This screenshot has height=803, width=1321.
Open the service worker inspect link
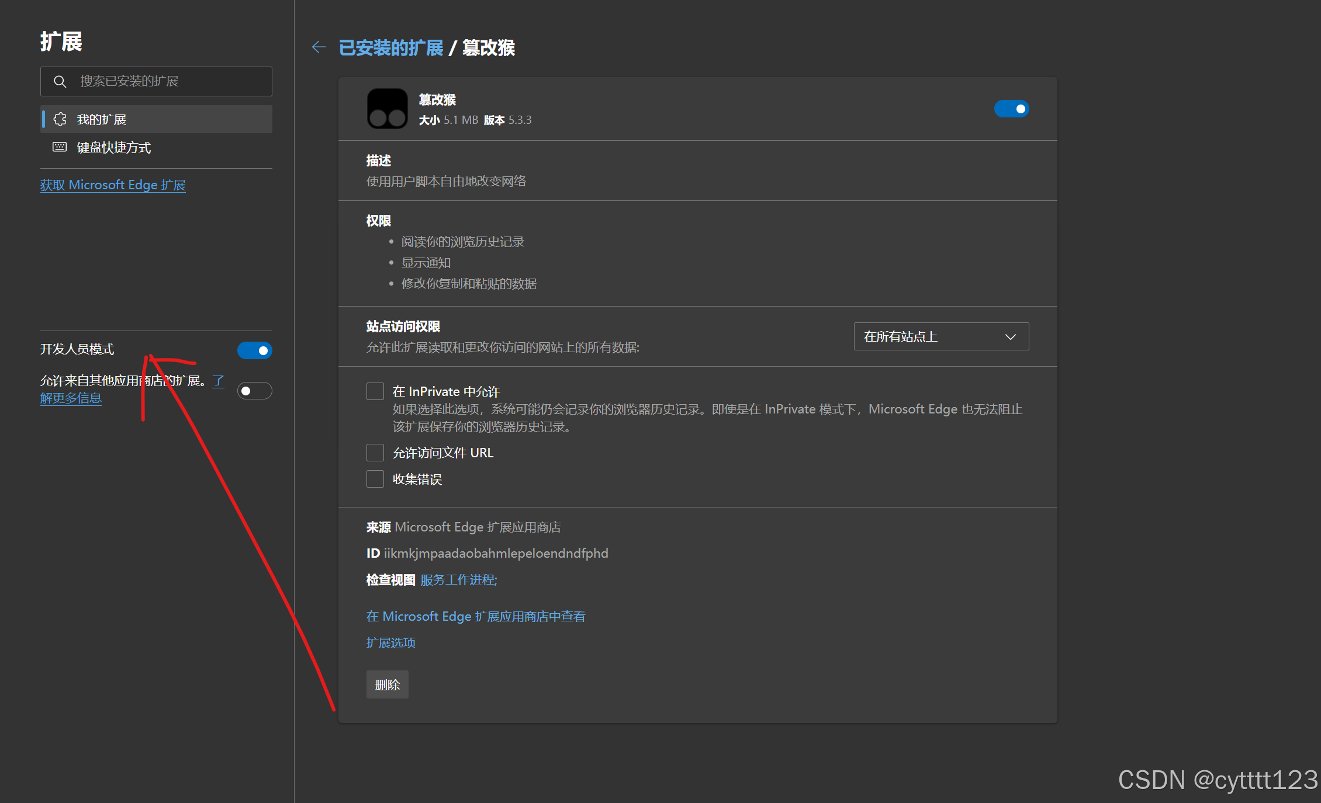point(458,580)
